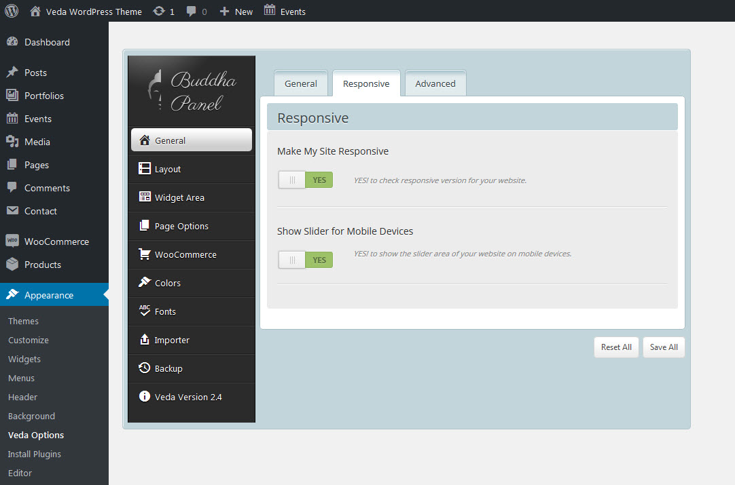
Task: Switch to the Advanced tab
Action: [435, 84]
